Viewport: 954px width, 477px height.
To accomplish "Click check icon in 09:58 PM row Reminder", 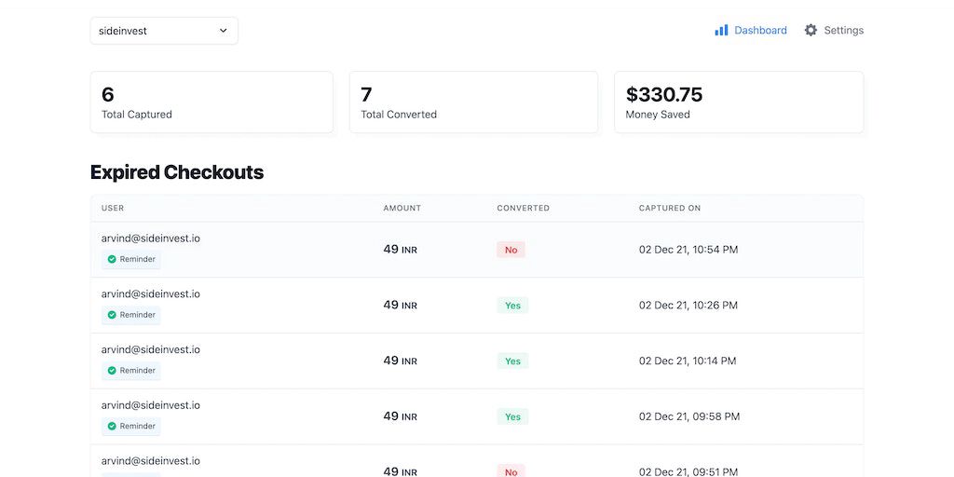I will pyautogui.click(x=112, y=426).
